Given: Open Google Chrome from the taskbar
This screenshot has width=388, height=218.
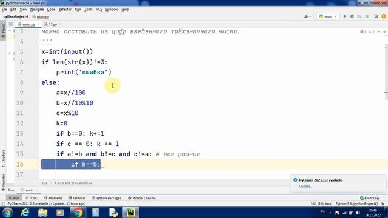Looking at the screenshot, I should [78, 213].
